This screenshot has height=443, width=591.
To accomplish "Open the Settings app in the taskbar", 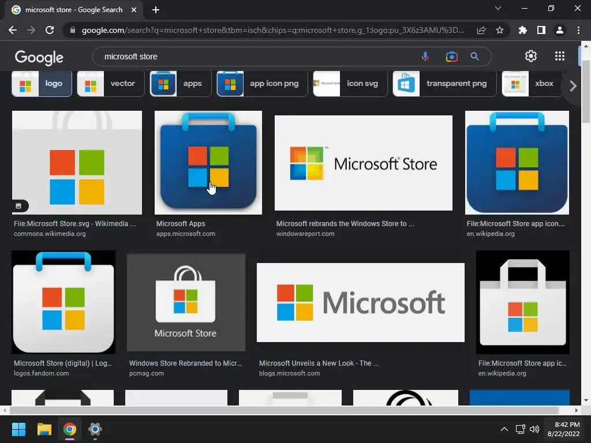I will click(95, 429).
